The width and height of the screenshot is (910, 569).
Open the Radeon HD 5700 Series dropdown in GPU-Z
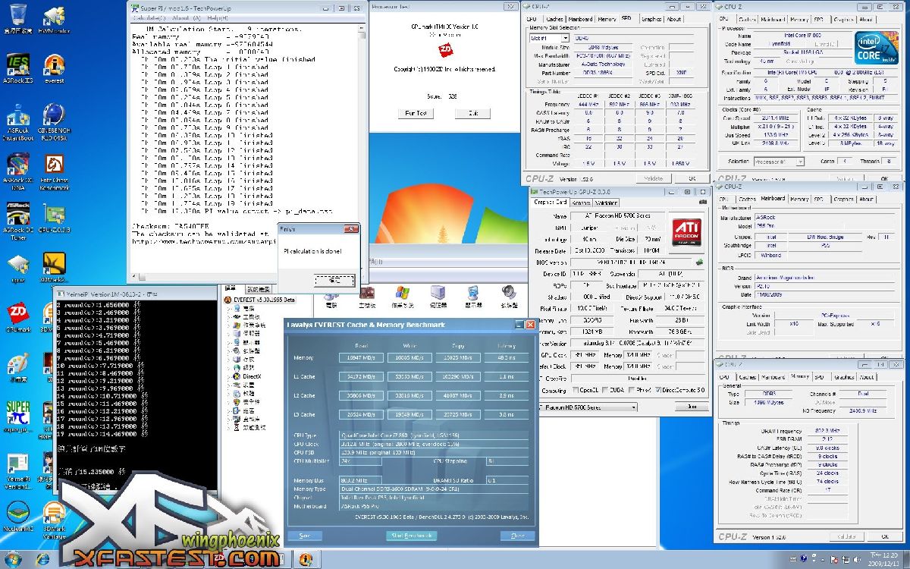point(588,407)
